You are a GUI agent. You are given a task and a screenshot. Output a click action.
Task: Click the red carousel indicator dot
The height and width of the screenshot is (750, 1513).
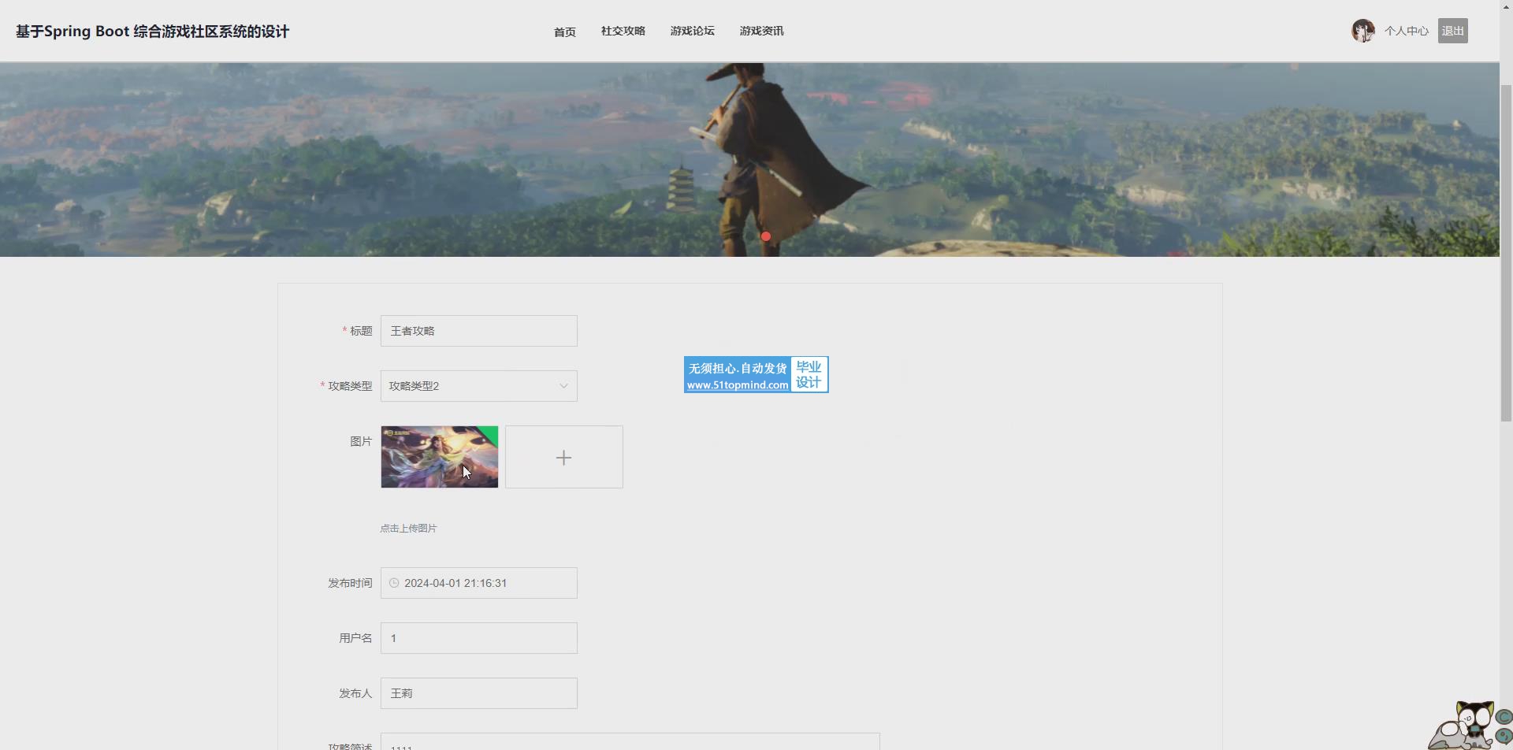[x=765, y=236]
